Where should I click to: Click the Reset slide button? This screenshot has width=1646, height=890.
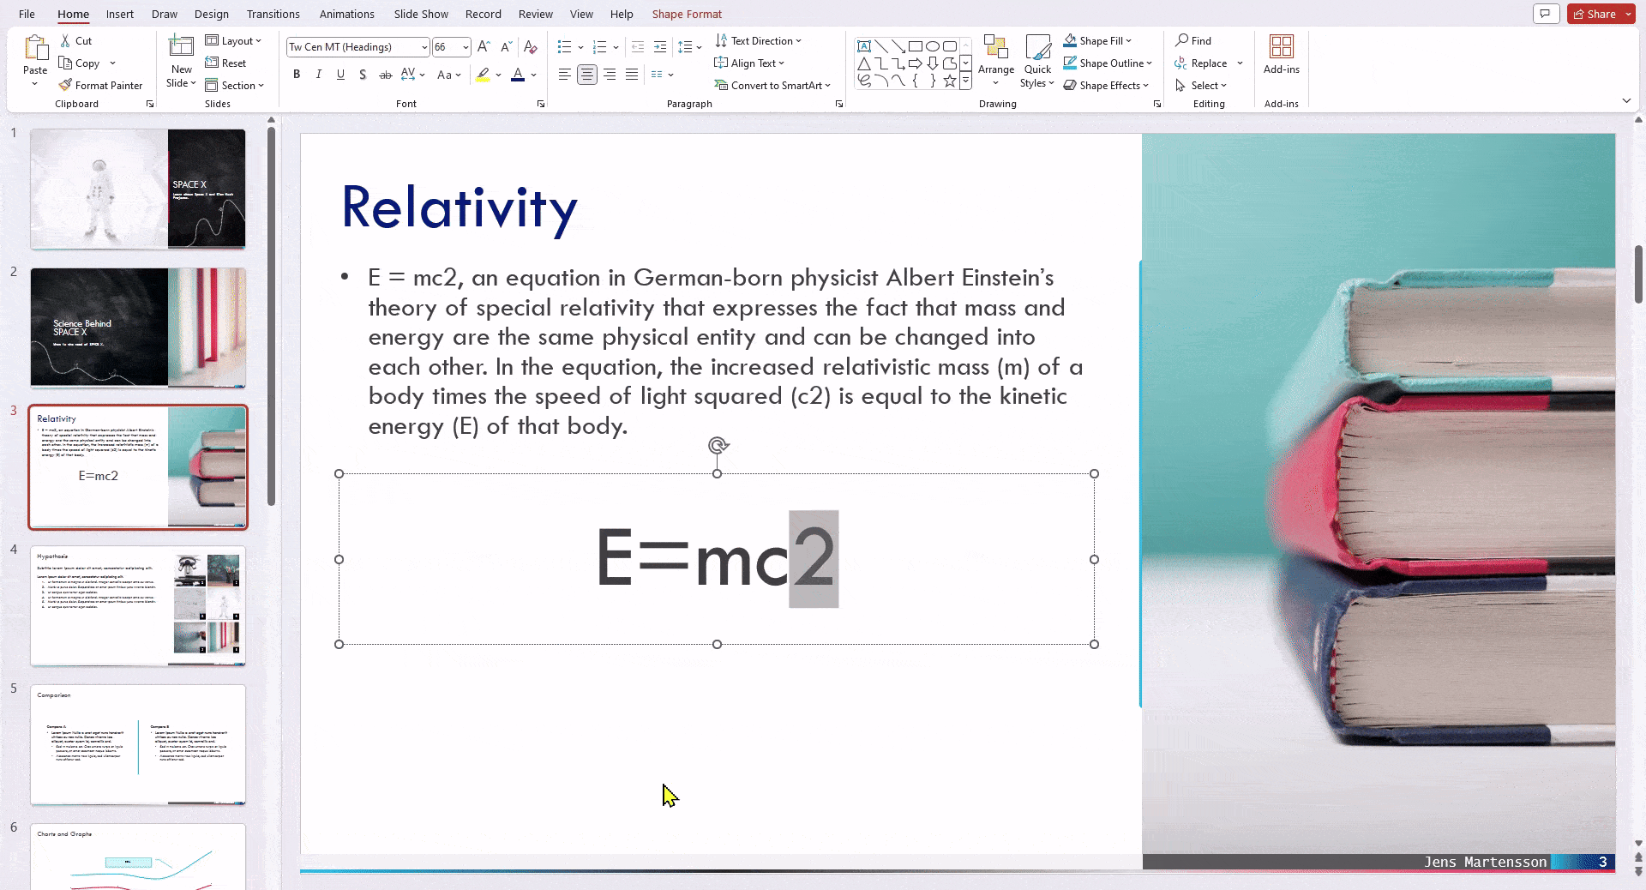click(x=226, y=63)
